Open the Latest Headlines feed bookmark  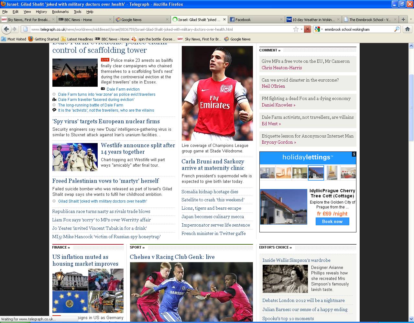[x=77, y=39]
